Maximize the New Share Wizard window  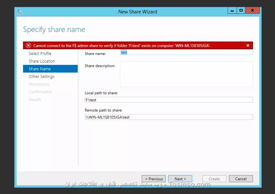[241, 10]
